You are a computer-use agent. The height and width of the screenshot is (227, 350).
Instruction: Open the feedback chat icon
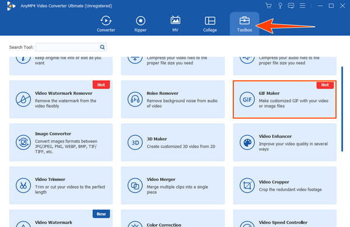pyautogui.click(x=291, y=6)
